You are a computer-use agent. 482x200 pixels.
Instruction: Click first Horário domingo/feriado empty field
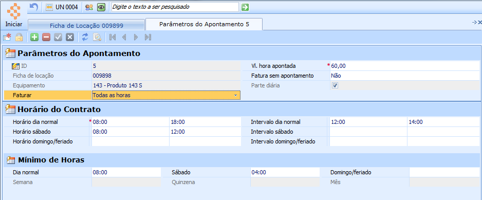[131, 141]
